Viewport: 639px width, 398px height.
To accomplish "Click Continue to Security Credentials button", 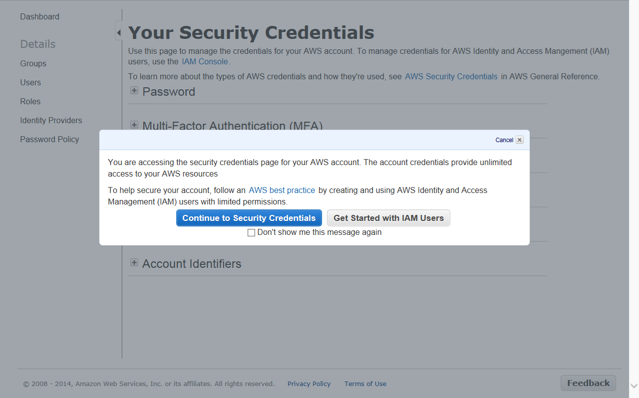I will [249, 218].
